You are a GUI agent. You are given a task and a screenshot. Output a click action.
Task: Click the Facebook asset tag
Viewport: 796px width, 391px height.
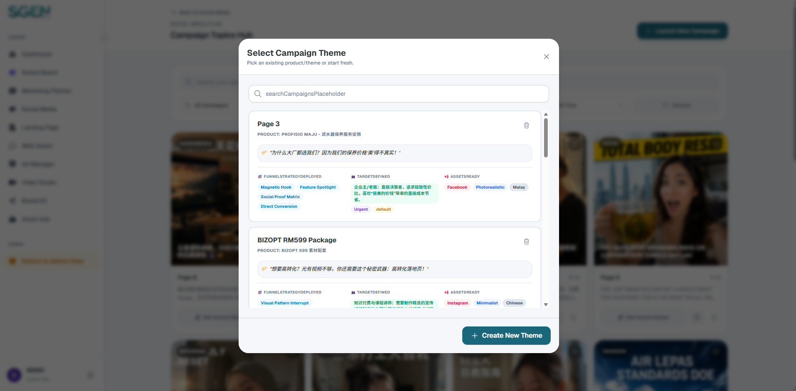click(x=457, y=187)
